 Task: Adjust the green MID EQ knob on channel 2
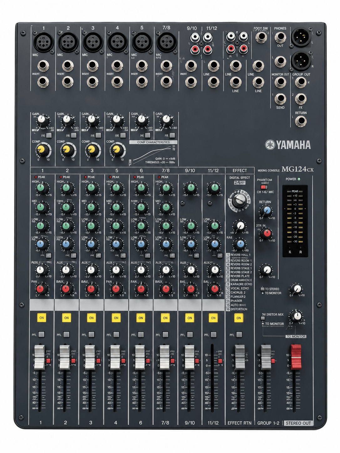66,207
